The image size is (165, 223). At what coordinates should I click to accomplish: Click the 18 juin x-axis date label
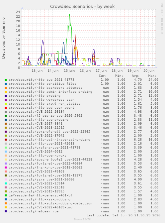click(117, 71)
